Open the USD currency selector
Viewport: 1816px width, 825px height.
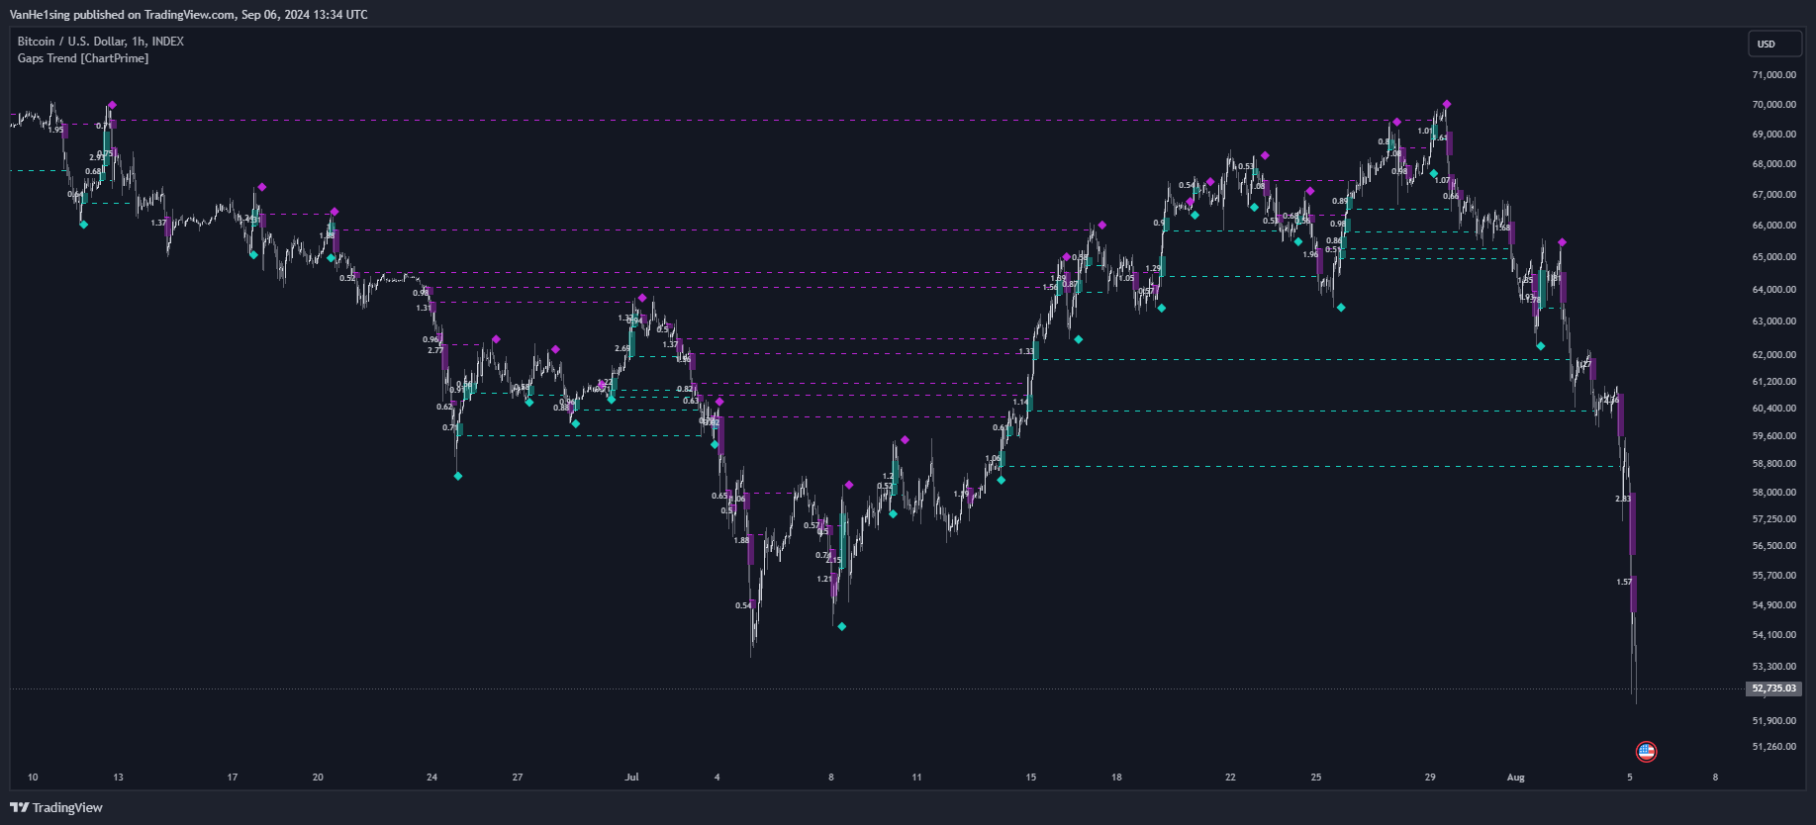point(1774,44)
